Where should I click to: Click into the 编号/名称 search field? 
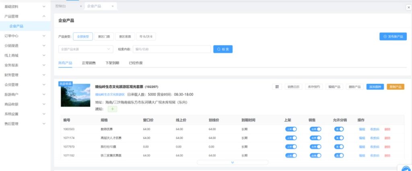pos(172,49)
